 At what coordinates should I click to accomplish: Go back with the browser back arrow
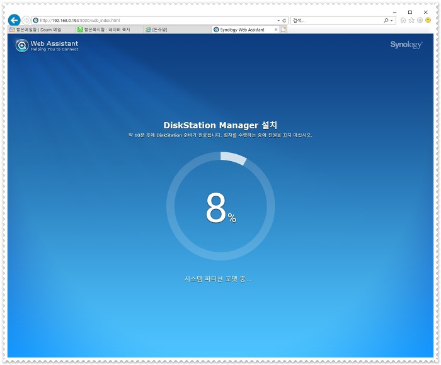click(14, 20)
